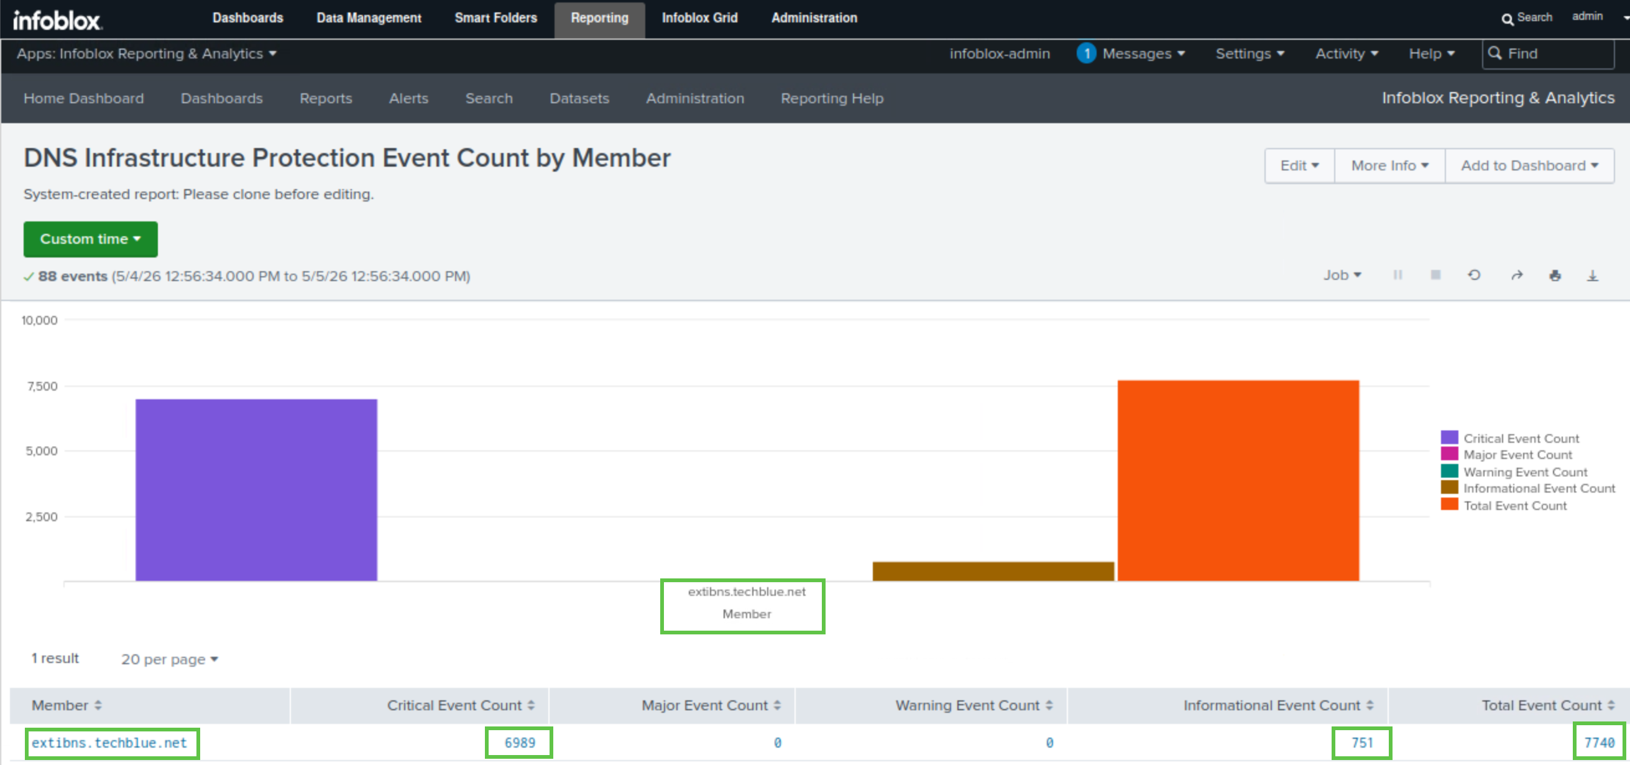Viewport: 1630px width, 765px height.
Task: Open the Infoblox Grid tab
Action: coord(699,18)
